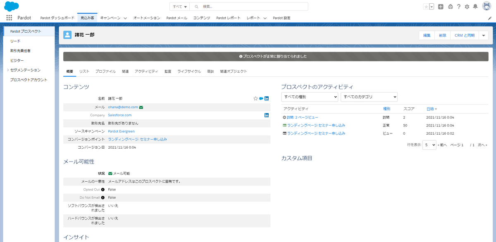Switch to the アクティビティ tab
This screenshot has width=496, height=242.
tap(146, 71)
